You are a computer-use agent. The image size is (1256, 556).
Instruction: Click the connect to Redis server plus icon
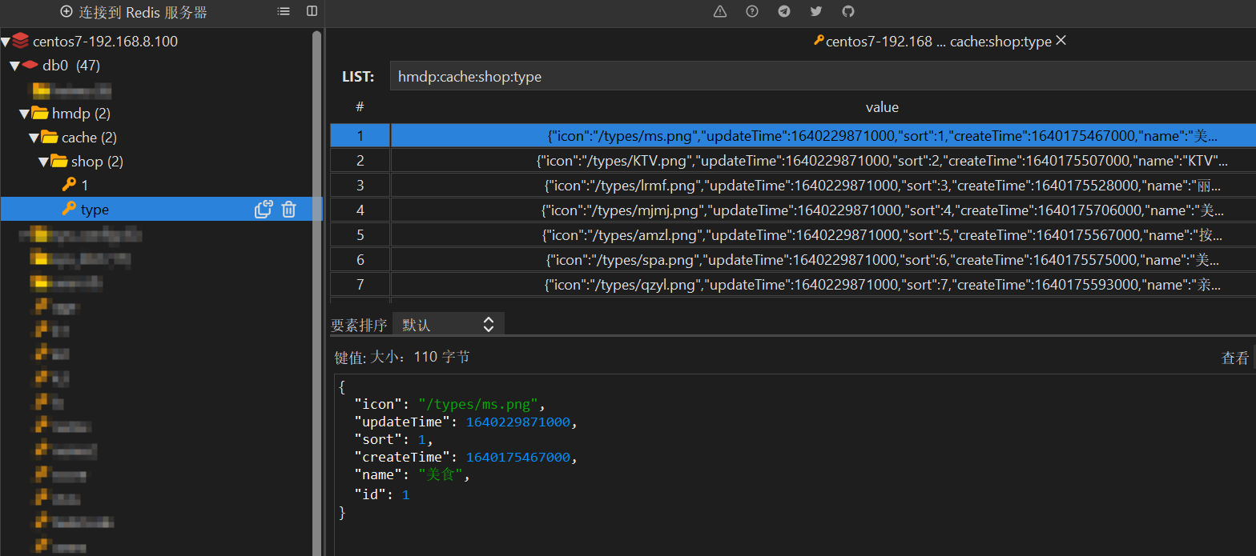(x=66, y=12)
